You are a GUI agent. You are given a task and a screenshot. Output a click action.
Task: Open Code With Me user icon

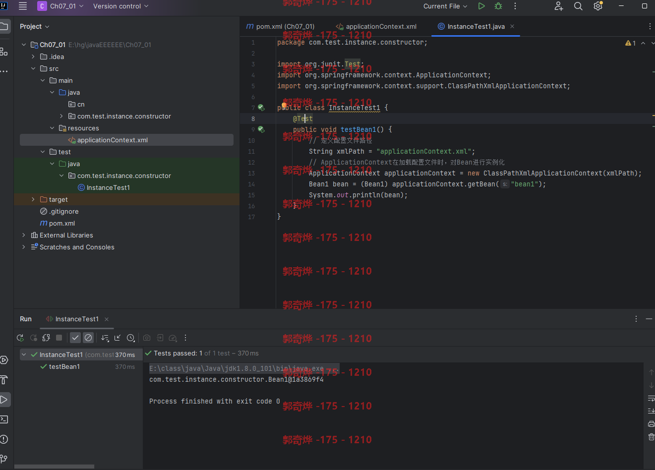559,6
